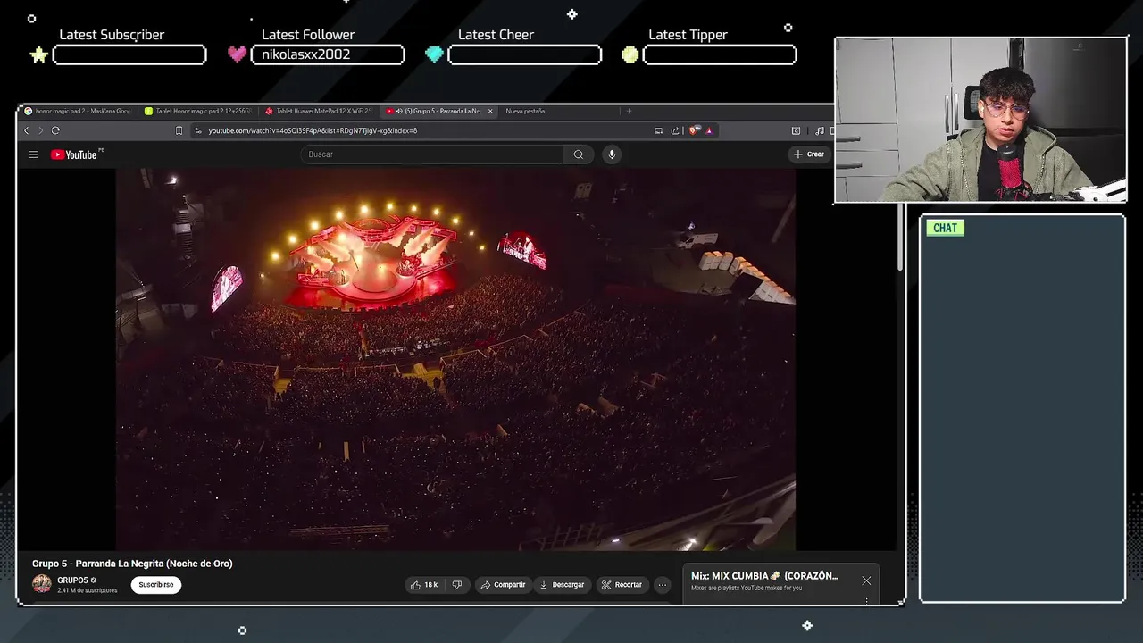
Task: Click the Descargar download button
Action: [563, 585]
